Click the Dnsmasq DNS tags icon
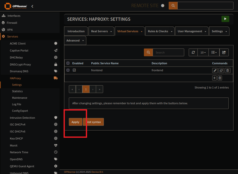238x174 pixels. [56, 71]
